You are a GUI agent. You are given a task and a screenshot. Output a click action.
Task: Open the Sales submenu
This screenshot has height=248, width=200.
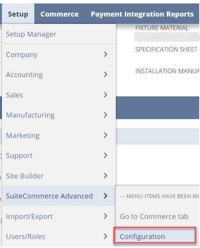click(59, 95)
